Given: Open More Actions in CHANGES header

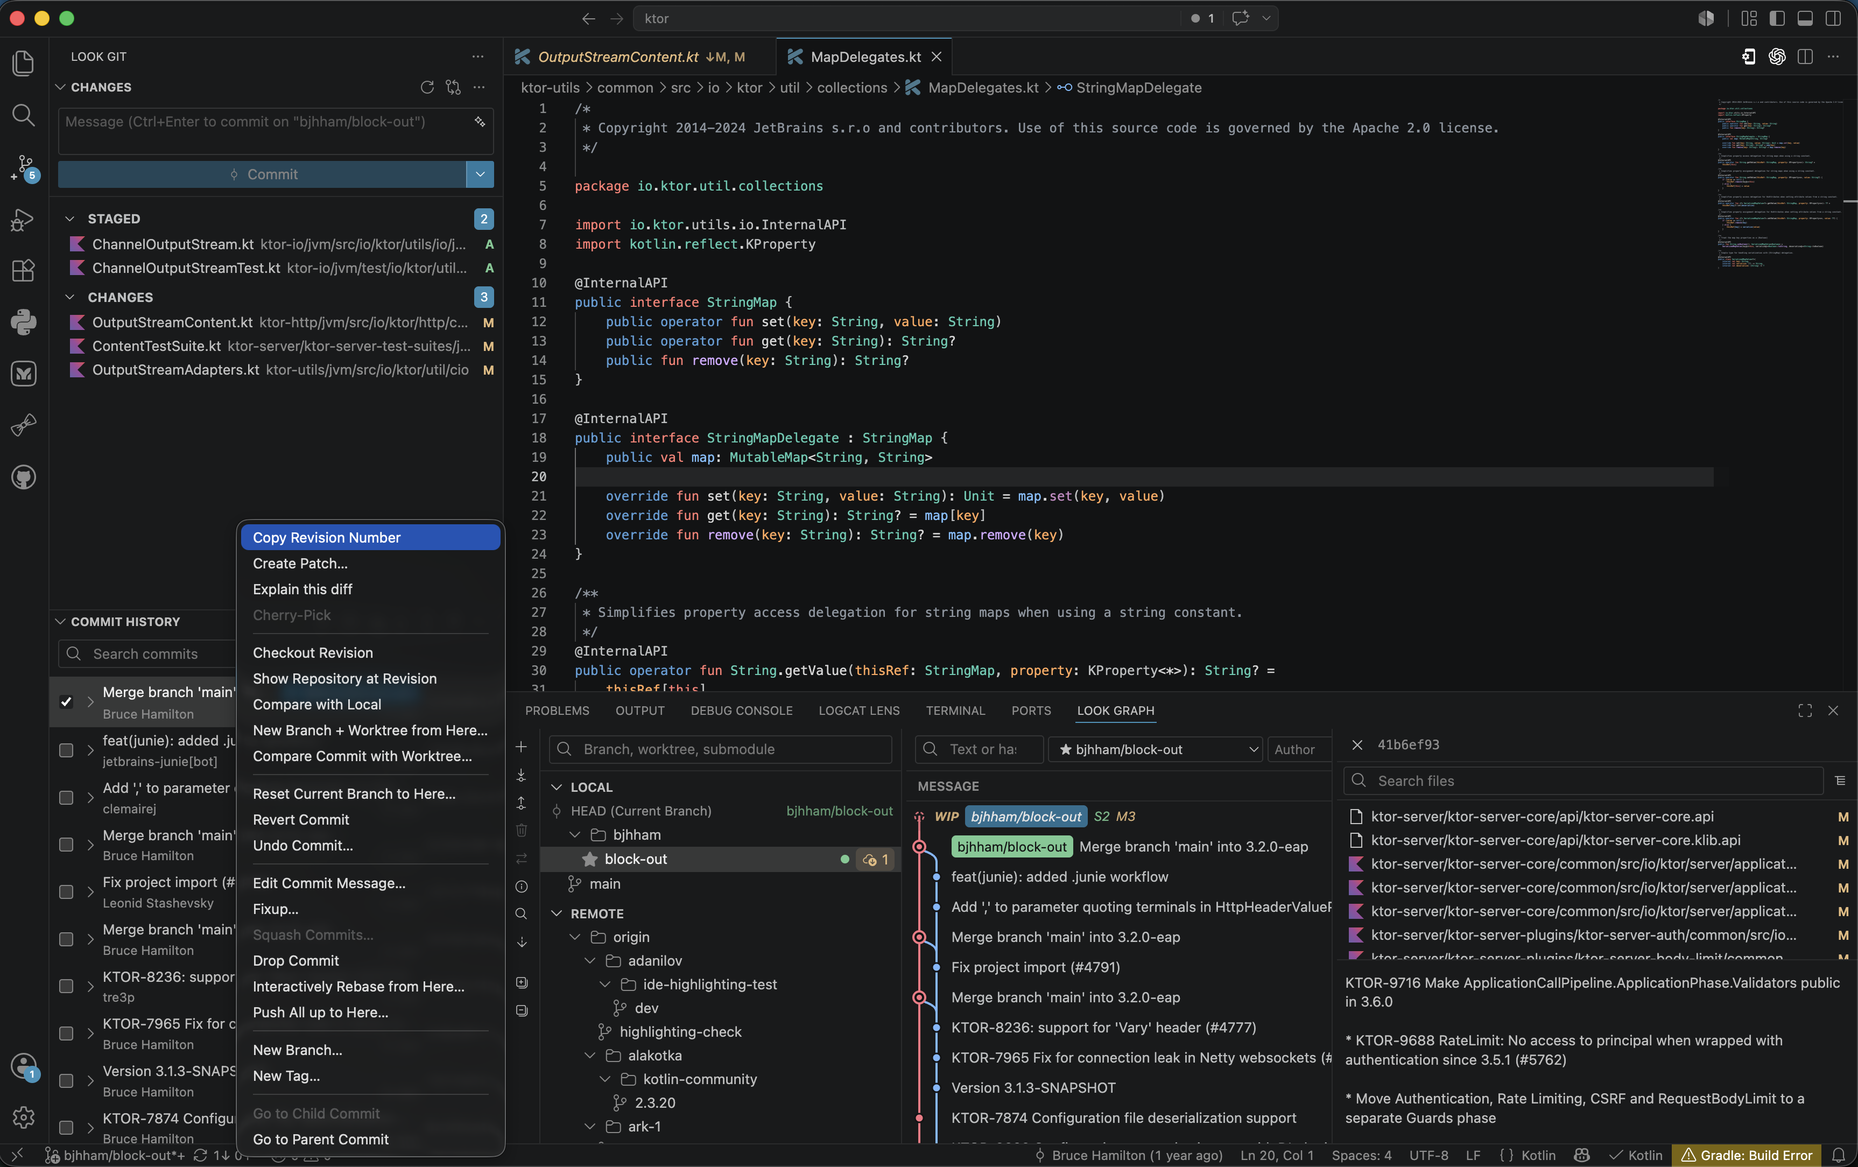Looking at the screenshot, I should (479, 87).
